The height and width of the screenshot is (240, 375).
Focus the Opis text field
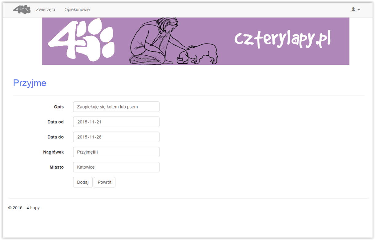click(x=116, y=107)
